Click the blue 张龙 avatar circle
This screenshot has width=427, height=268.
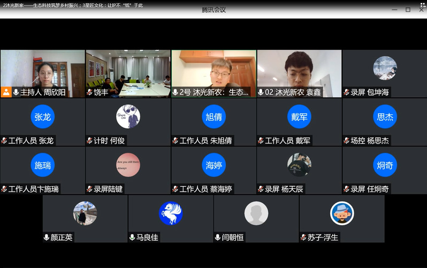pyautogui.click(x=42, y=117)
